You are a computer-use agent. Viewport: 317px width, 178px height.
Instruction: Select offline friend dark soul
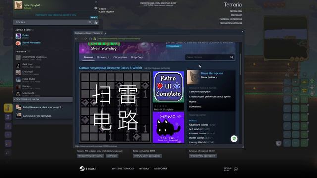27,65
